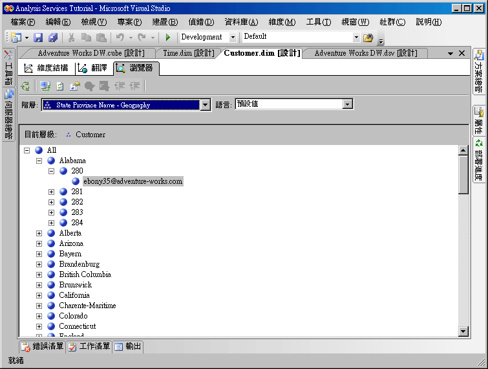The height and width of the screenshot is (369, 488).
Task: Open the 錯誤清單 error list panel
Action: point(42,346)
